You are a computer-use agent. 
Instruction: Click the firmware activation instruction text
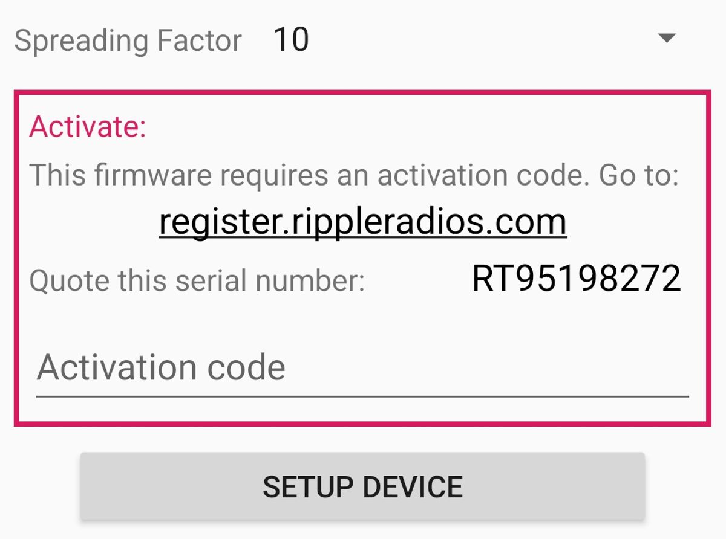tap(354, 175)
